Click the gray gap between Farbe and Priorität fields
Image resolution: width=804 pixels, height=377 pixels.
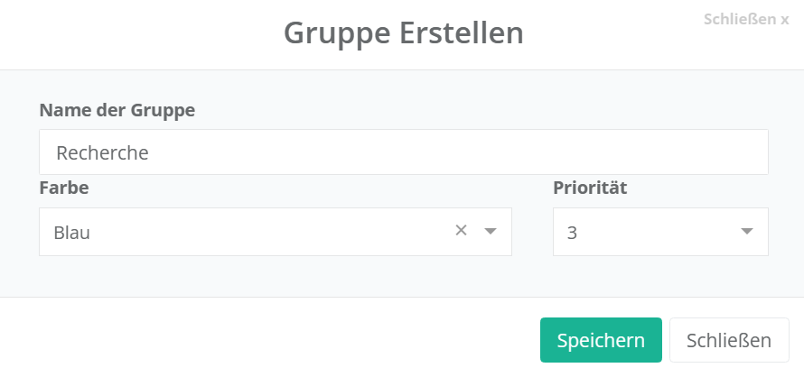(x=532, y=232)
